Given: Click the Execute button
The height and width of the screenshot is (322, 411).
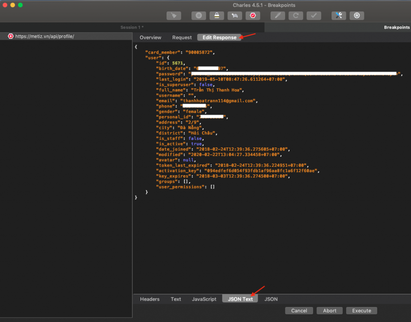Looking at the screenshot, I should click(362, 311).
